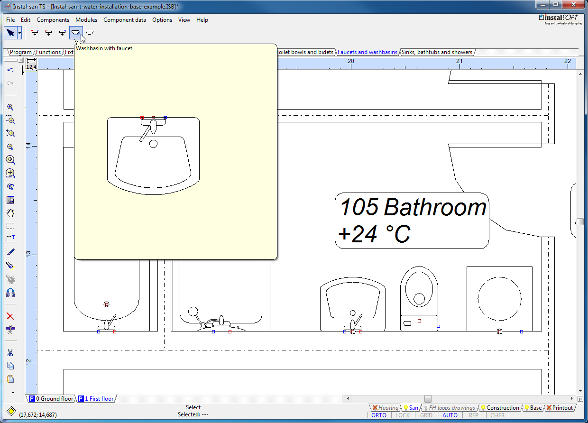This screenshot has height=423, width=588.
Task: Click the red X delete icon
Action: click(10, 316)
